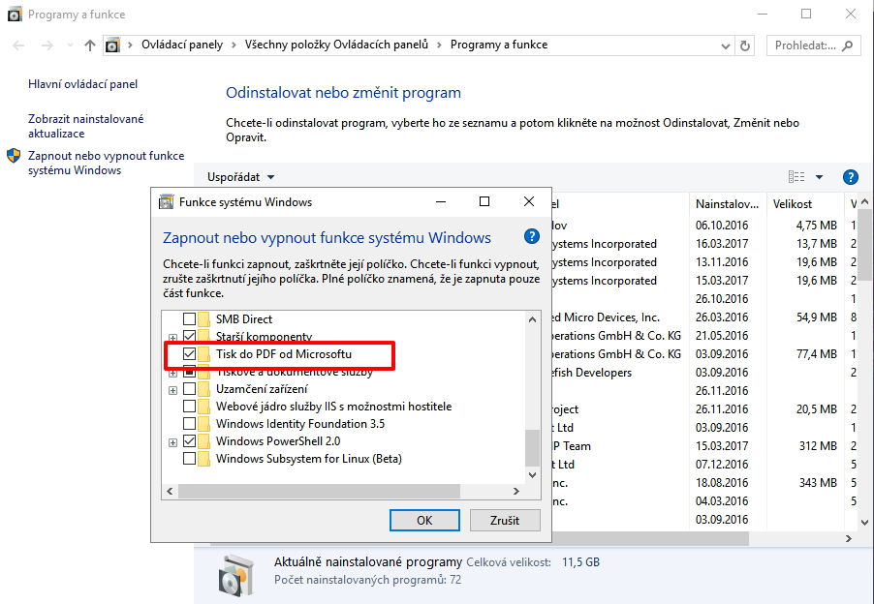Image resolution: width=874 pixels, height=604 pixels.
Task: Click the installed programs disc icon
Action: [x=236, y=576]
